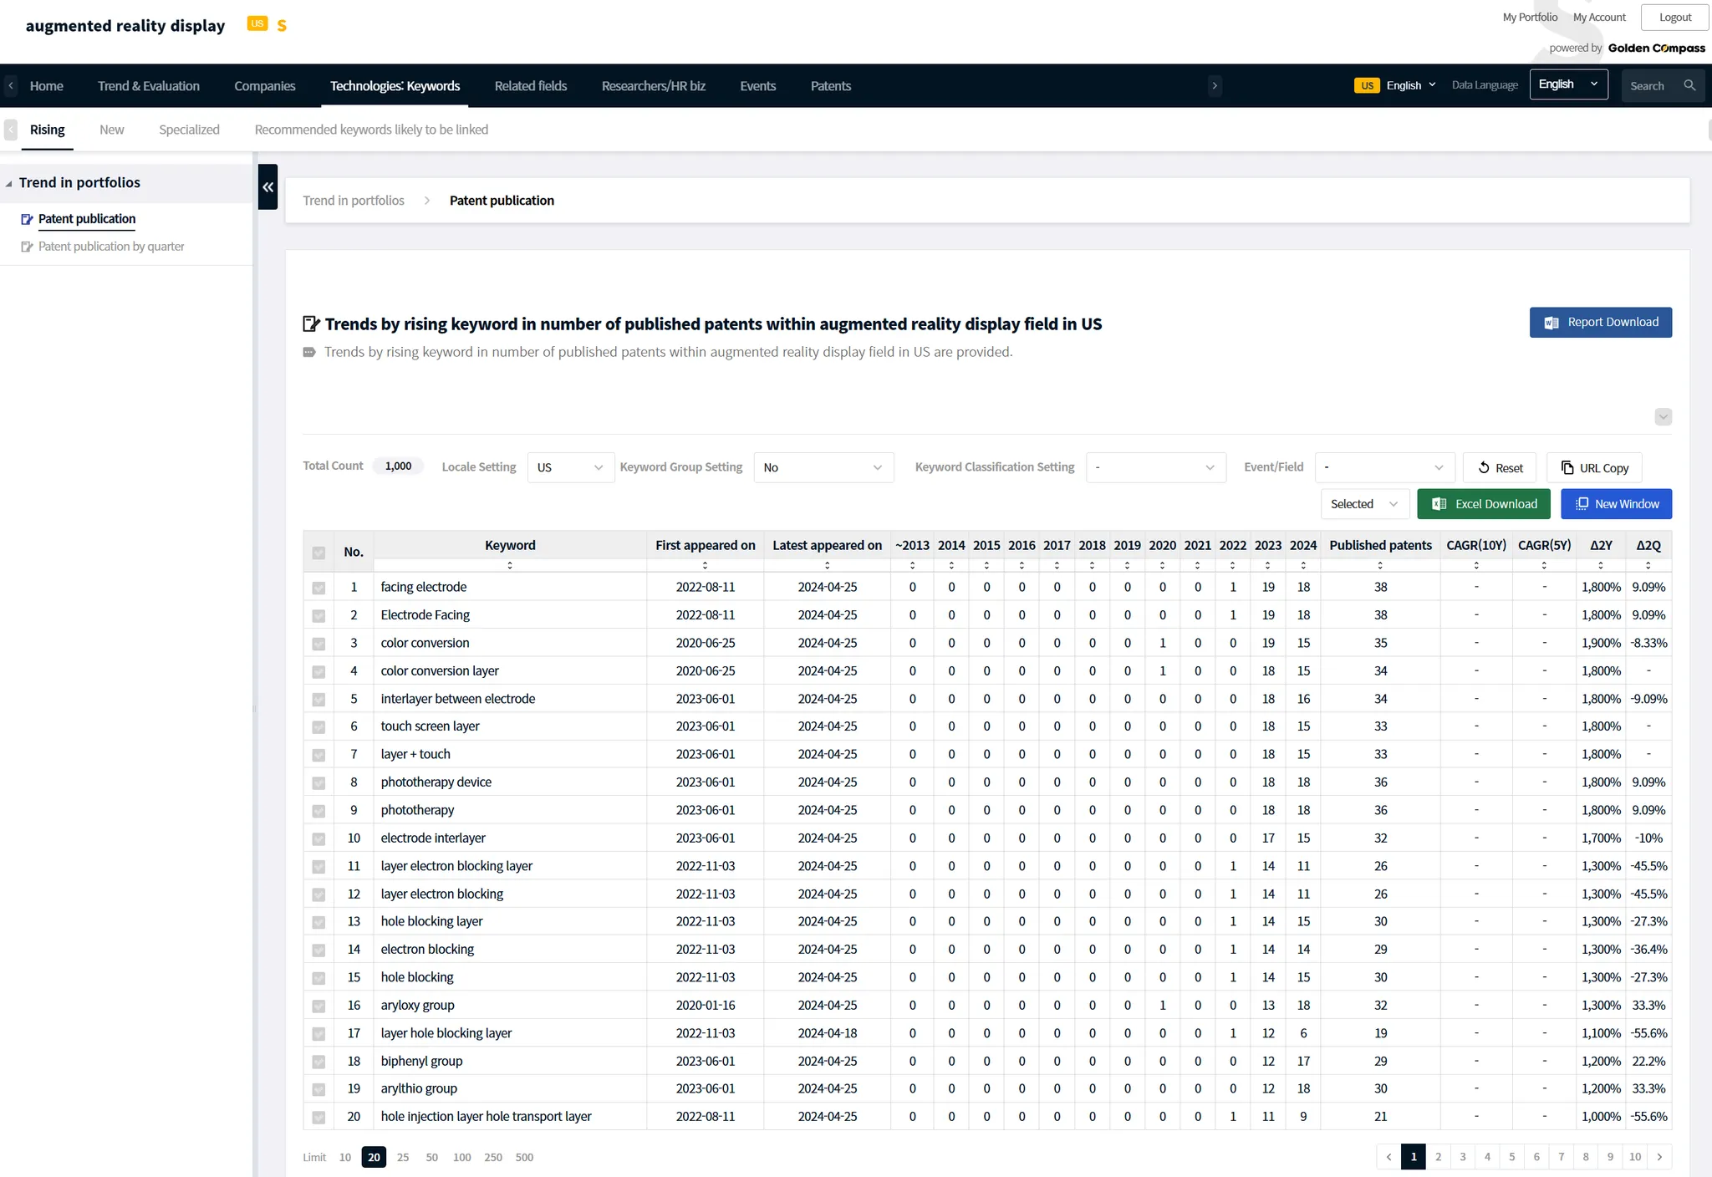Open Patent publication by quarter link
Viewport: 1712px width, 1177px height.
pos(111,247)
